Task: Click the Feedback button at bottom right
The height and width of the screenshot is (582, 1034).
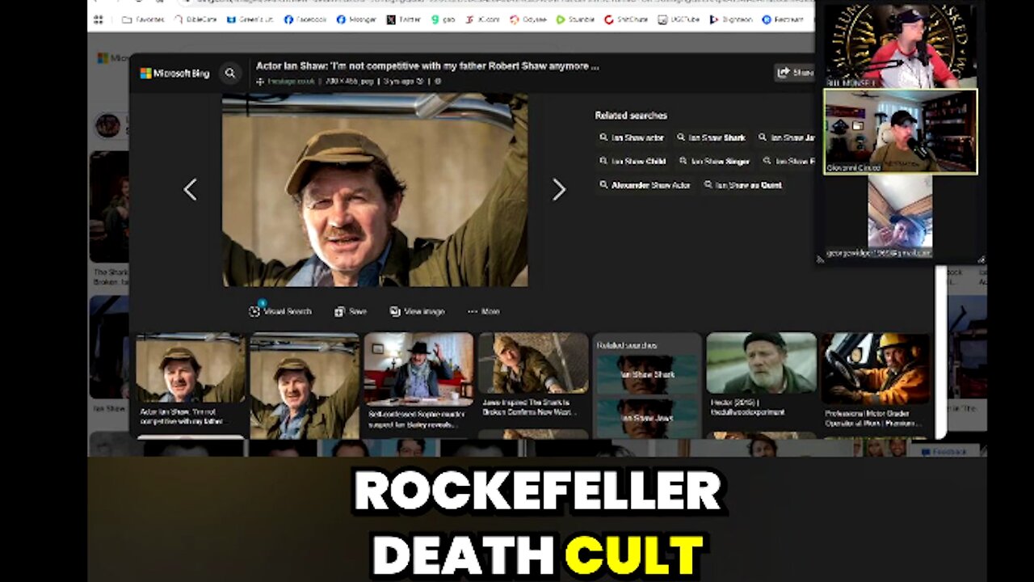Action: 944,452
